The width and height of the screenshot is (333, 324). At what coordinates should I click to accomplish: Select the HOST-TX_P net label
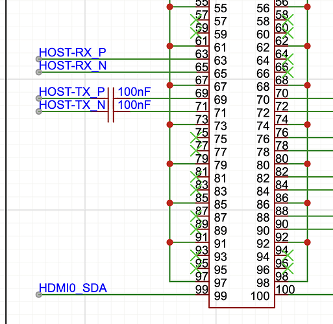(x=72, y=92)
